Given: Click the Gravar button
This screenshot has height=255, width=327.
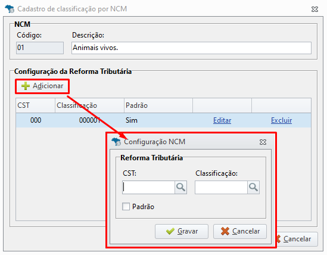Looking at the screenshot, I should 182,231.
